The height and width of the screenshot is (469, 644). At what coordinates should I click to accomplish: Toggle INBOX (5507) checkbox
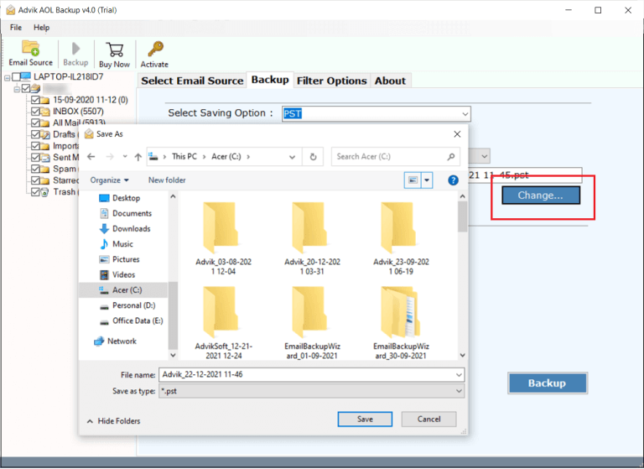[35, 112]
